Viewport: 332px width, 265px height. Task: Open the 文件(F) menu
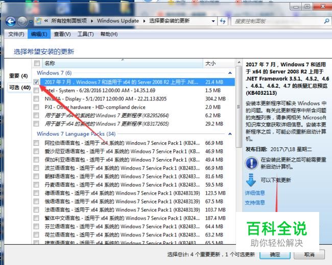[16, 34]
